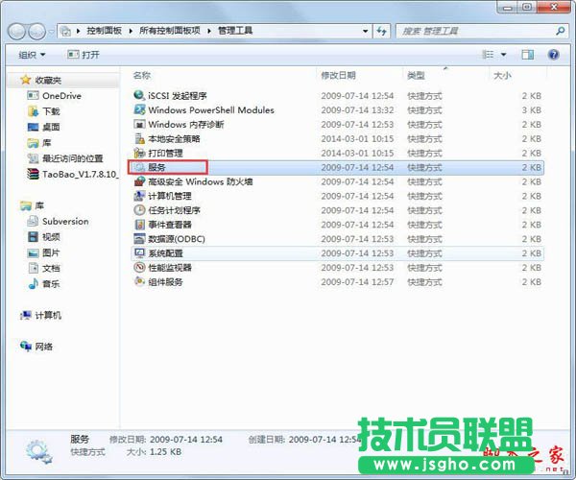Screen dimensions: 576x480
Task: Select 高级安全 Windows 防火墙 icon
Action: (139, 181)
